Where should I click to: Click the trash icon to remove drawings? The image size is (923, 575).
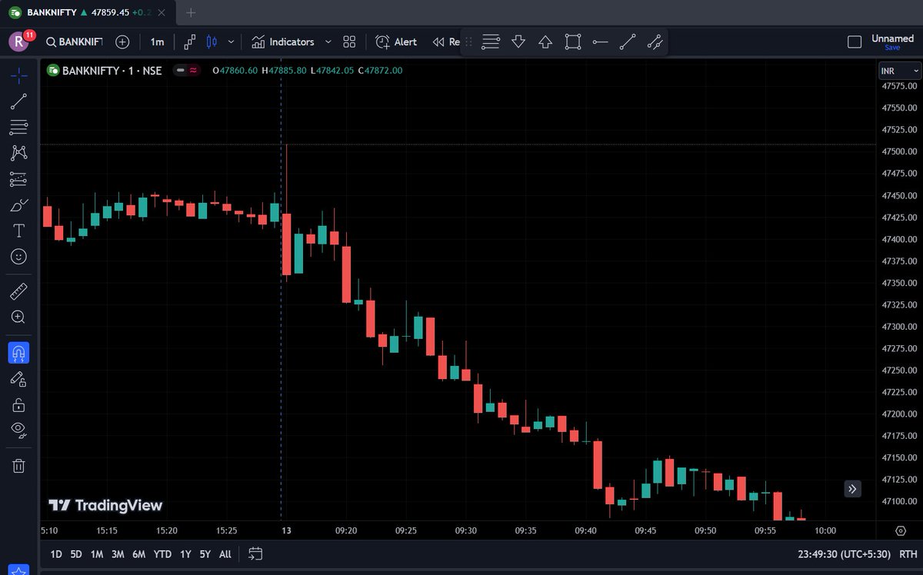click(x=19, y=466)
